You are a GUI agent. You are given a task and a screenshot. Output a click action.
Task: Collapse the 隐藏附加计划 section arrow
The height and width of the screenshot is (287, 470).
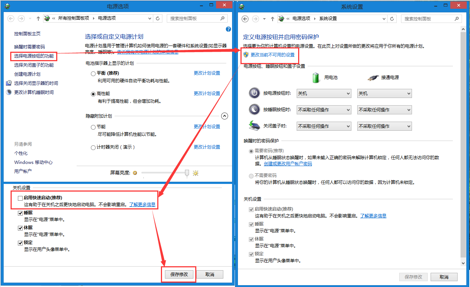225,116
